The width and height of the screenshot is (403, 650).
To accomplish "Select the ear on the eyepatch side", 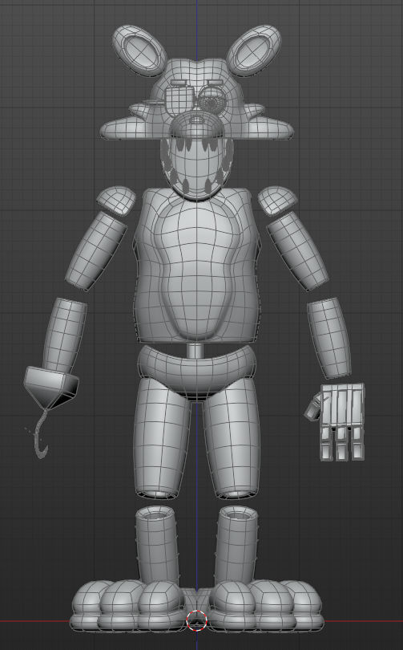I will click(x=139, y=51).
